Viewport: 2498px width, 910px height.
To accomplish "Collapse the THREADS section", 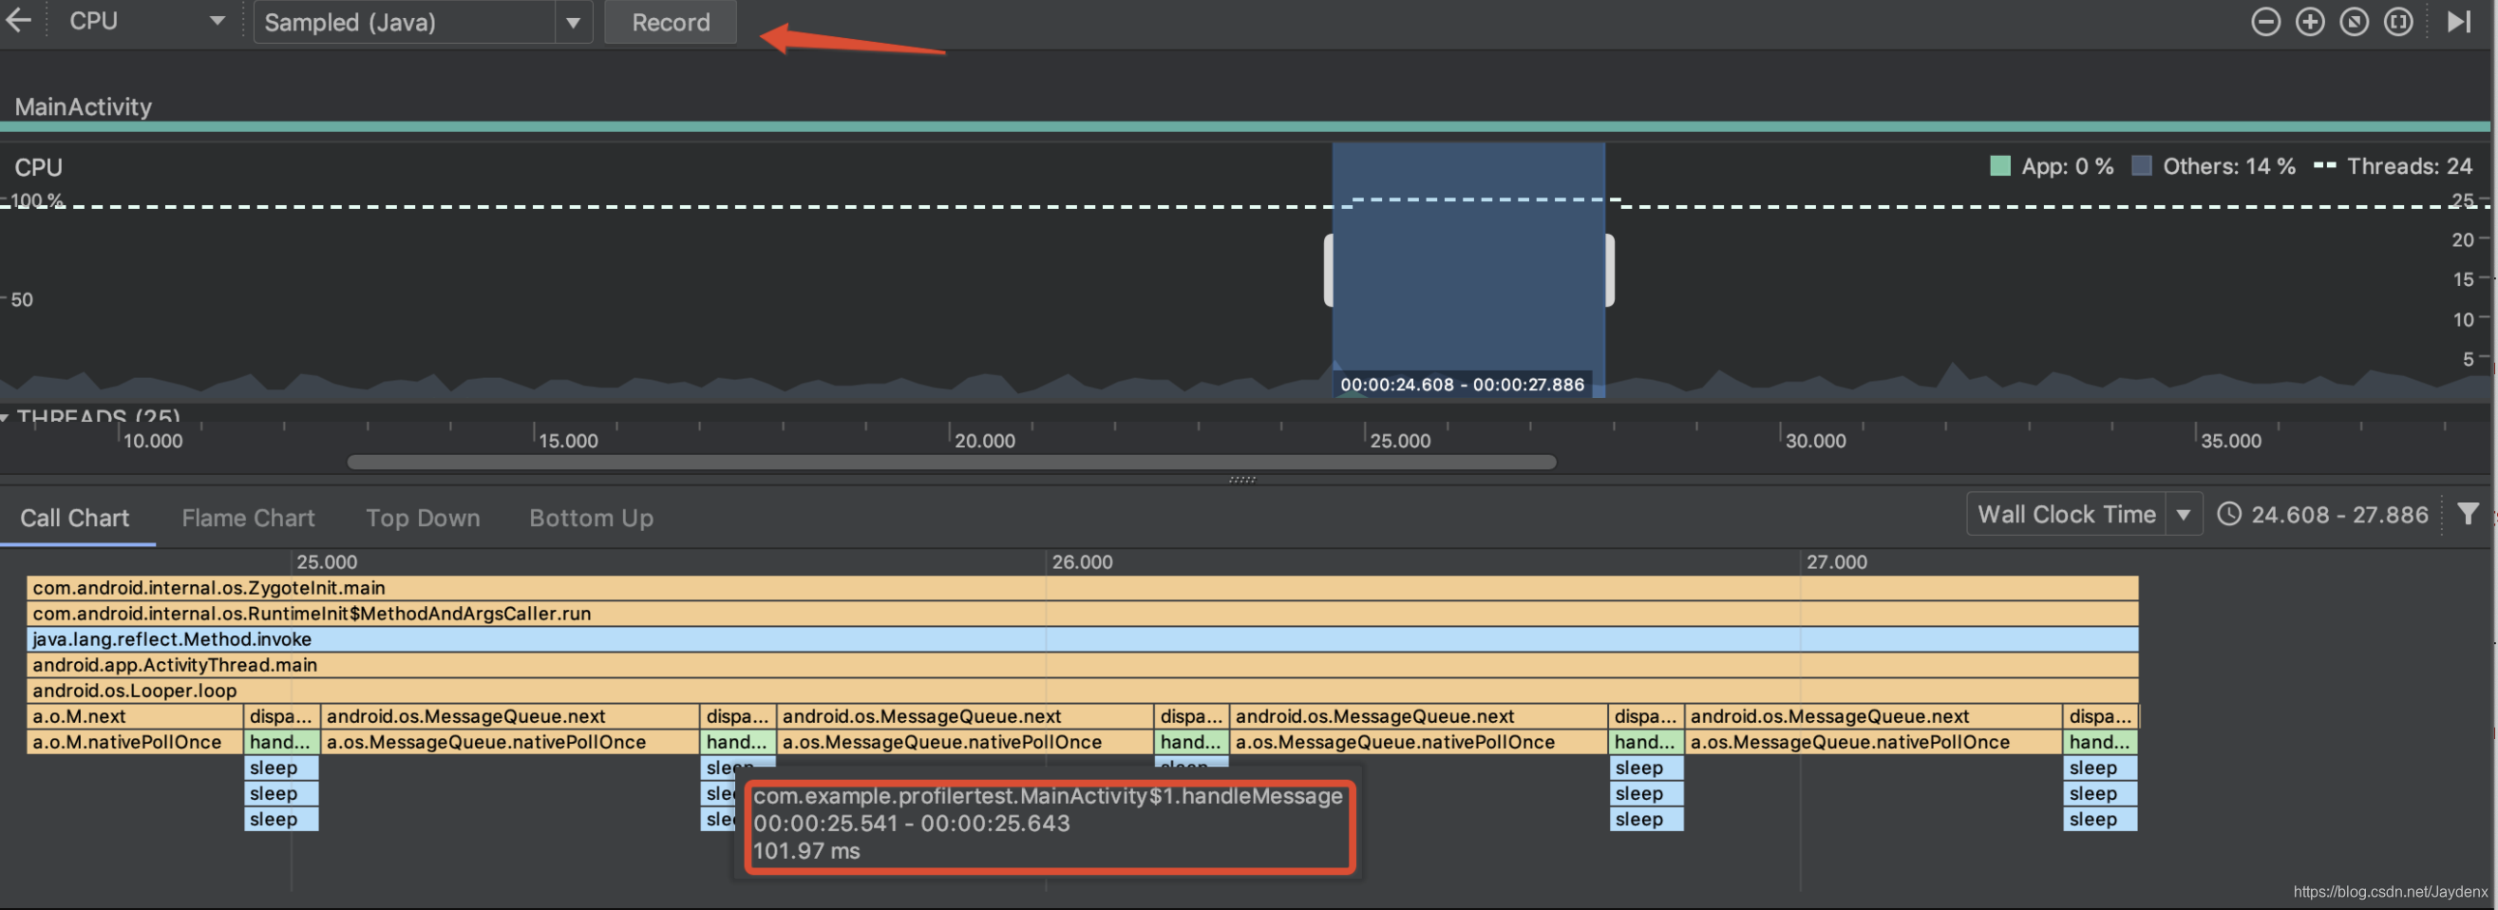I will [x=6, y=416].
